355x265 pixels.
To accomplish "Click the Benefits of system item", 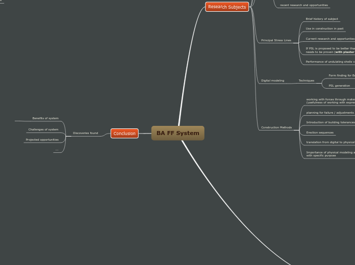I will click(x=45, y=118).
